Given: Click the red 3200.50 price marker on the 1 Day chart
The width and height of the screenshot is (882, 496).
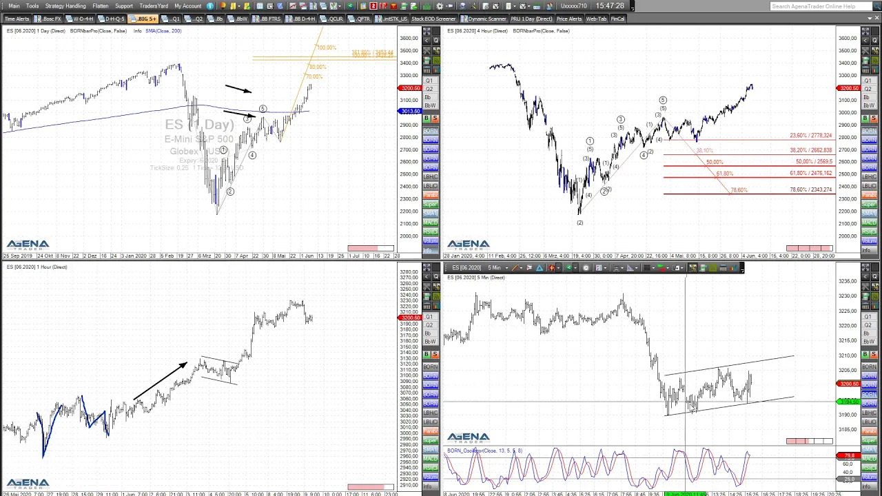Looking at the screenshot, I should pyautogui.click(x=410, y=88).
